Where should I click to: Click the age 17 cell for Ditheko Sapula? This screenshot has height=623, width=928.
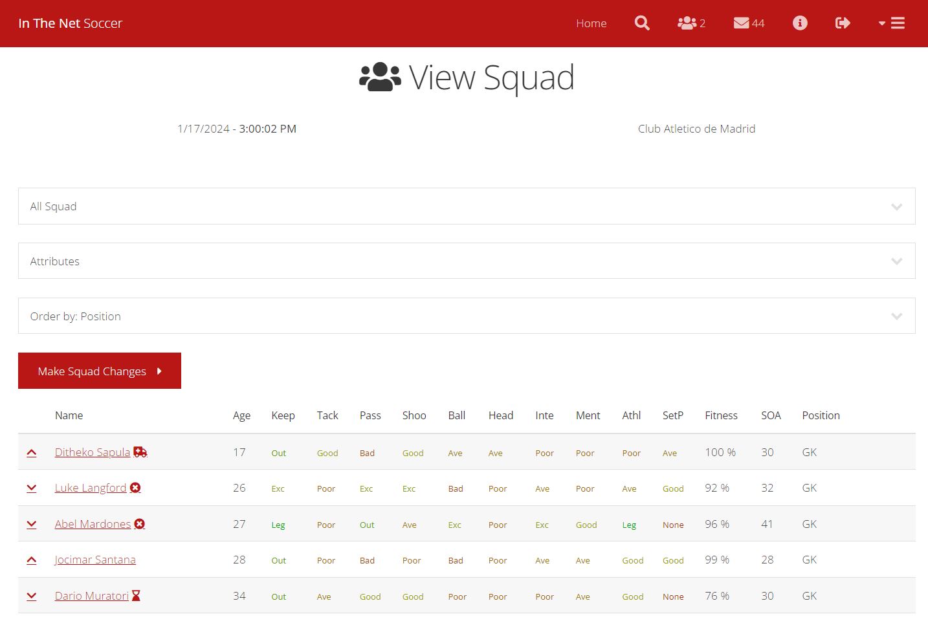click(239, 452)
